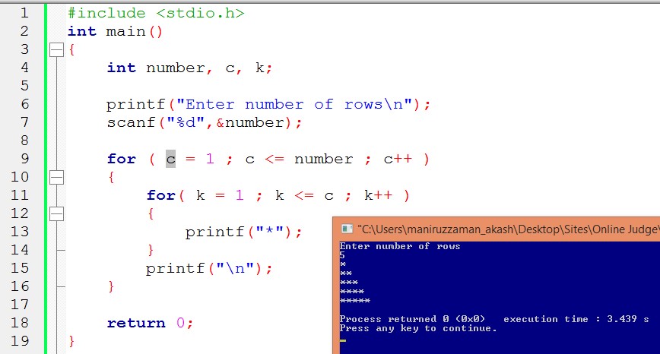Click the closing brace on line 19
Image resolution: width=660 pixels, height=354 pixels.
pyautogui.click(x=71, y=341)
